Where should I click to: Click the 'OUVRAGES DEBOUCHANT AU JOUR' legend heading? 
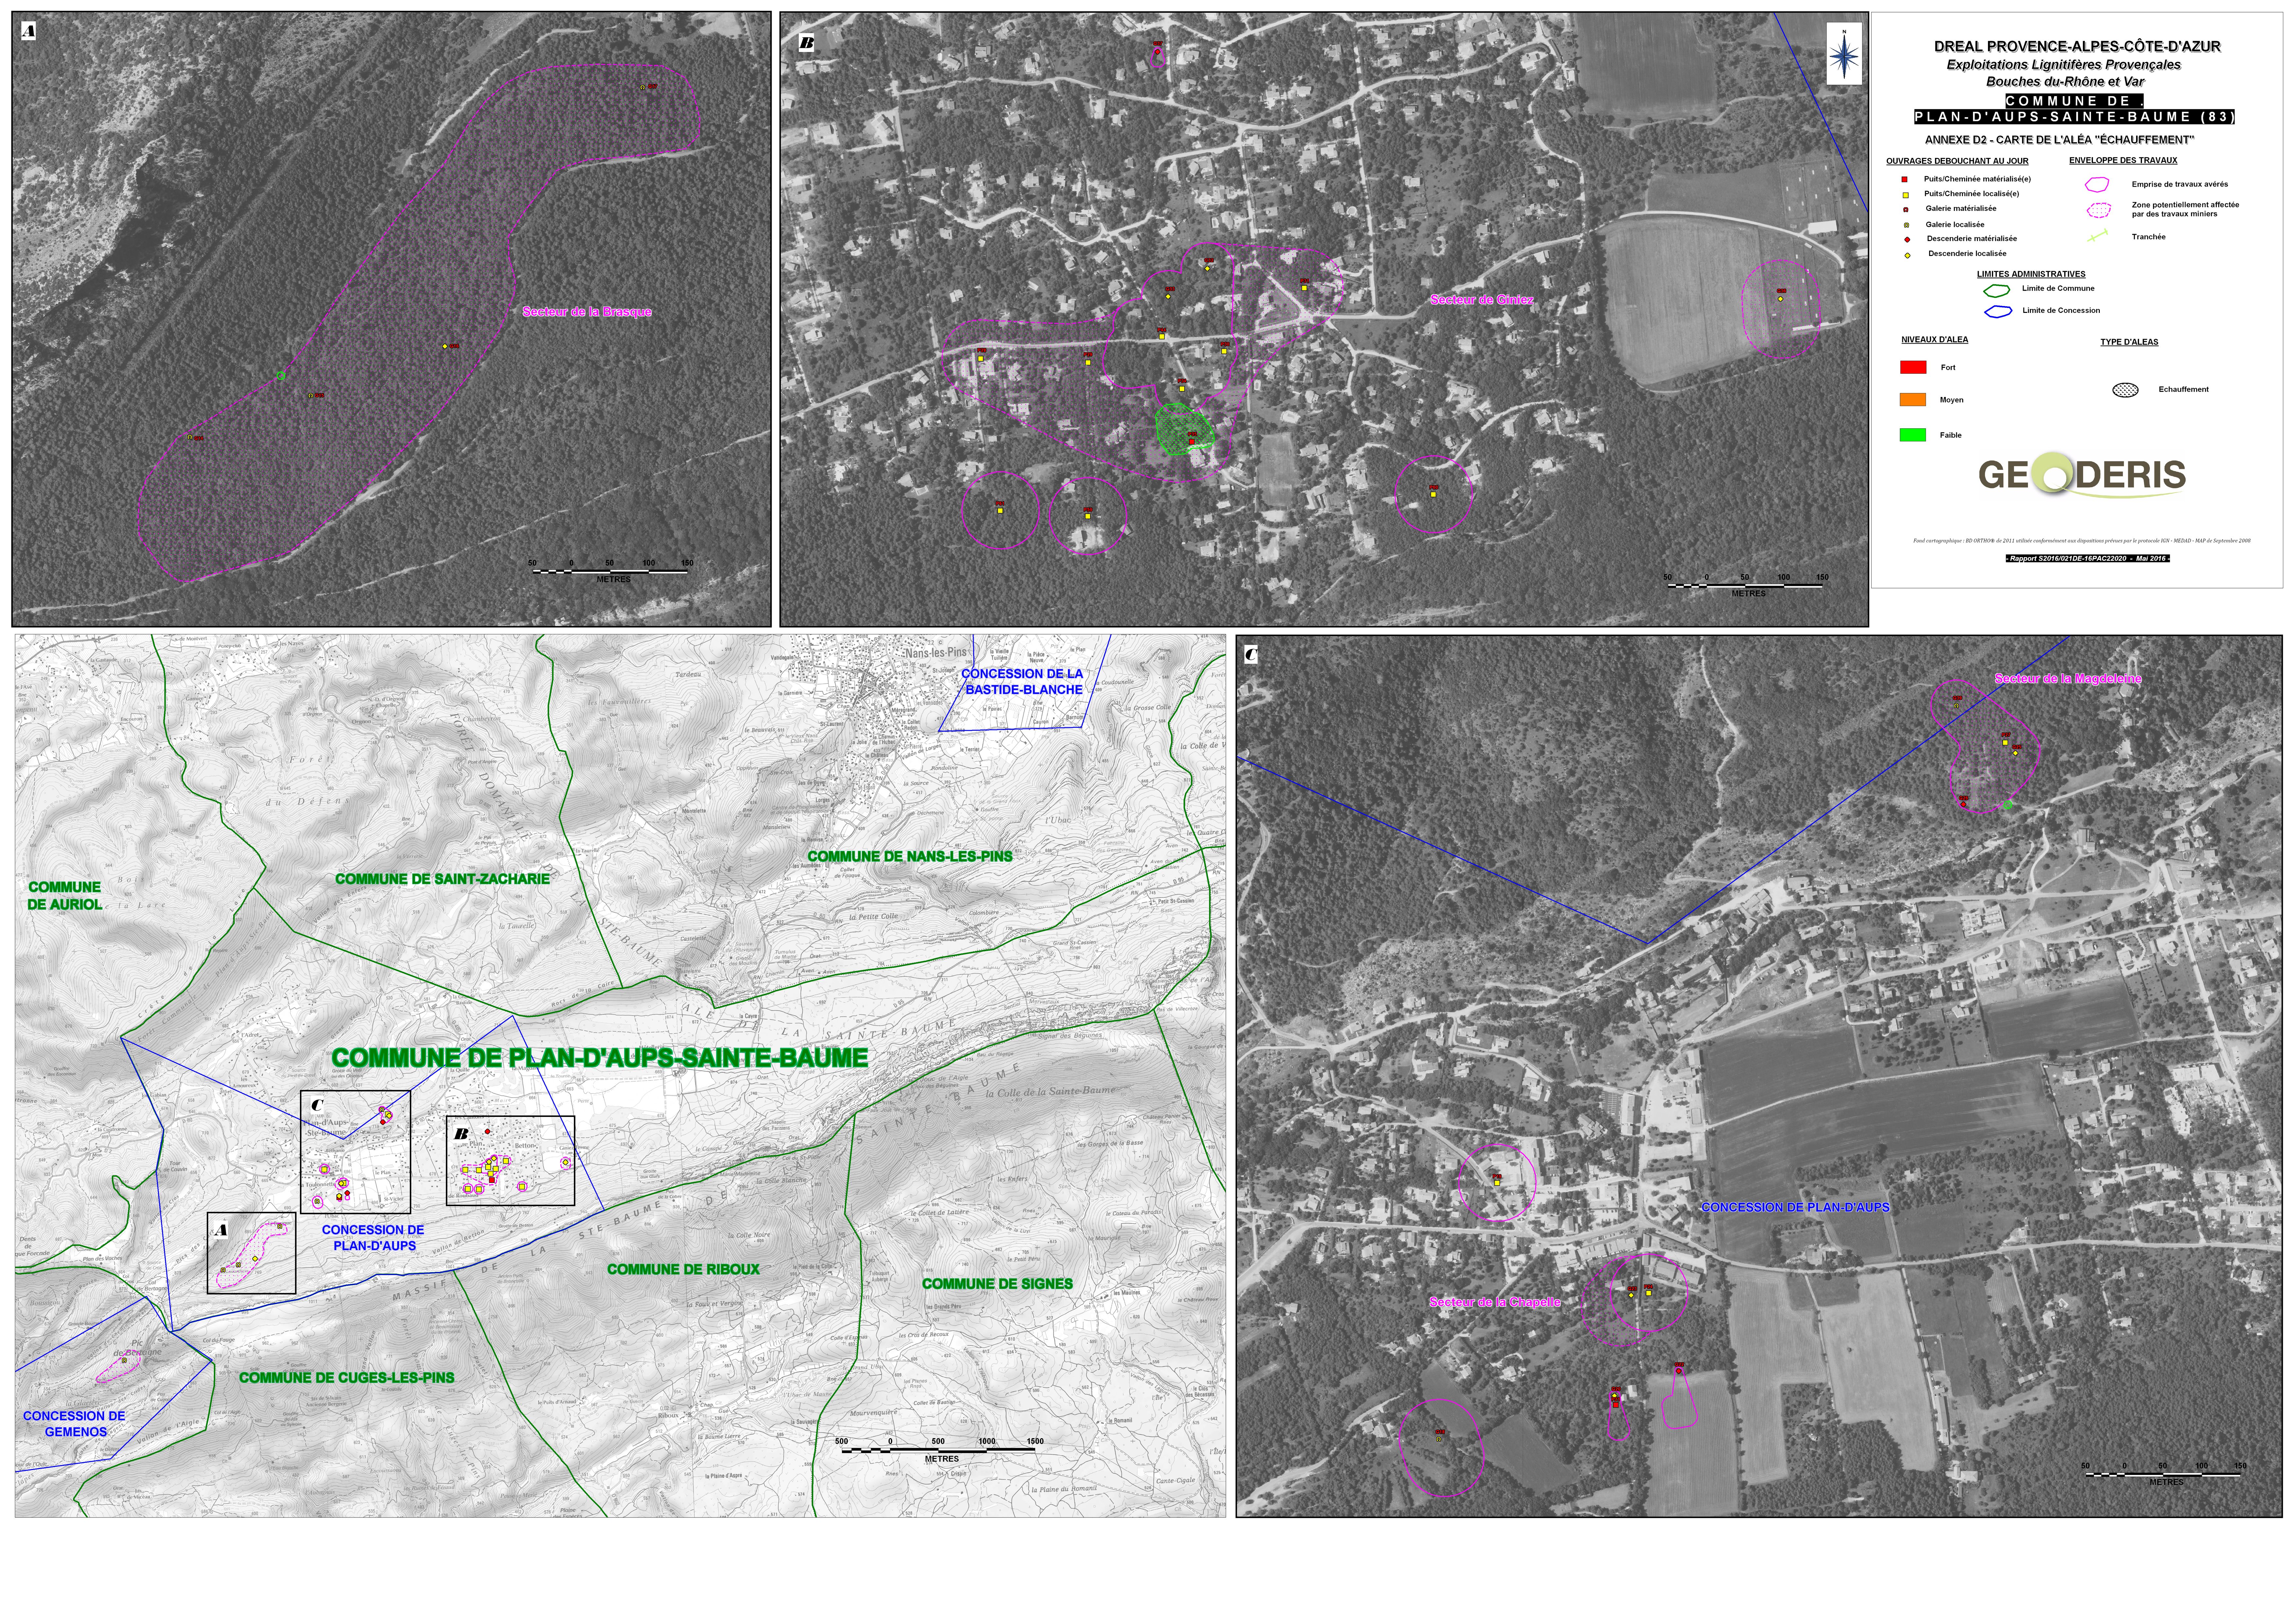pos(1957,161)
